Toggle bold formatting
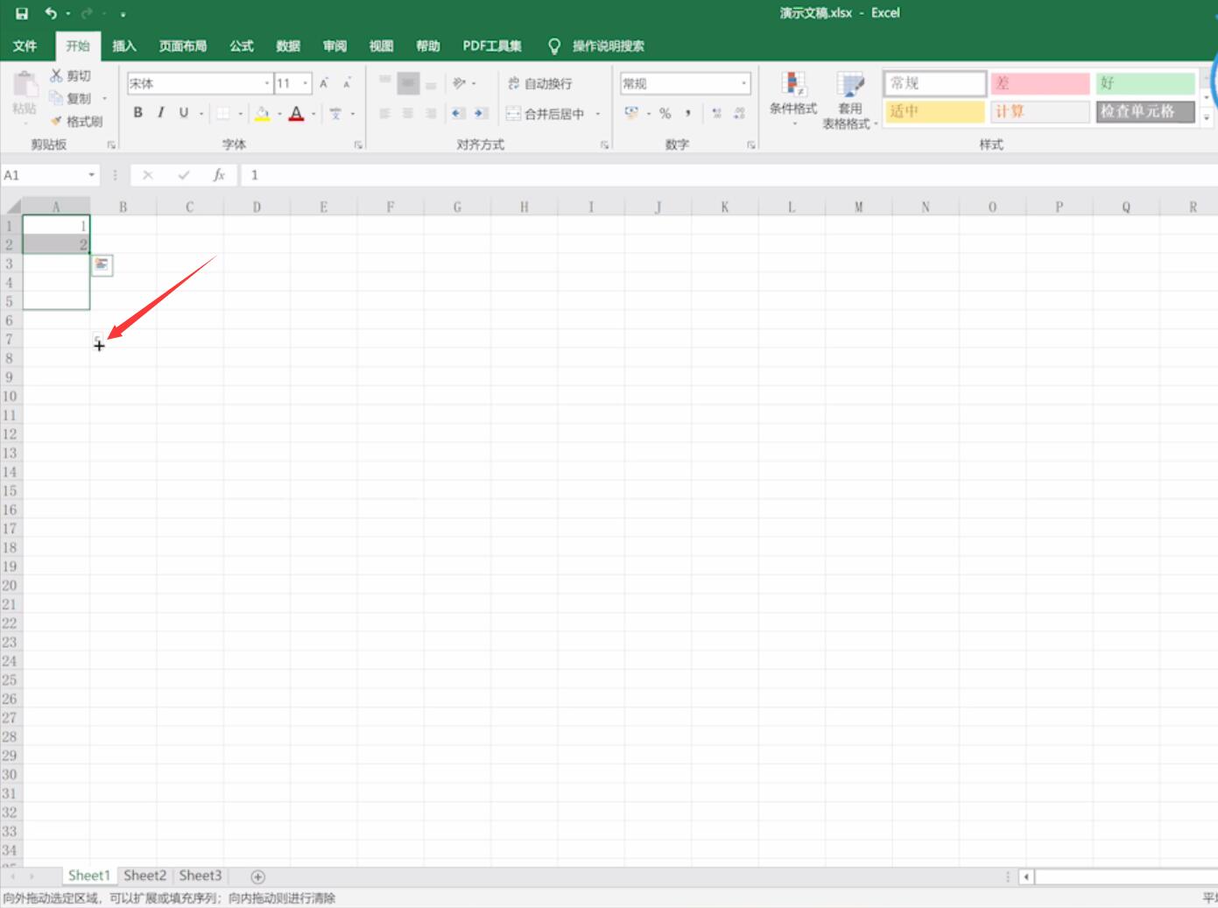The width and height of the screenshot is (1218, 908). (137, 113)
